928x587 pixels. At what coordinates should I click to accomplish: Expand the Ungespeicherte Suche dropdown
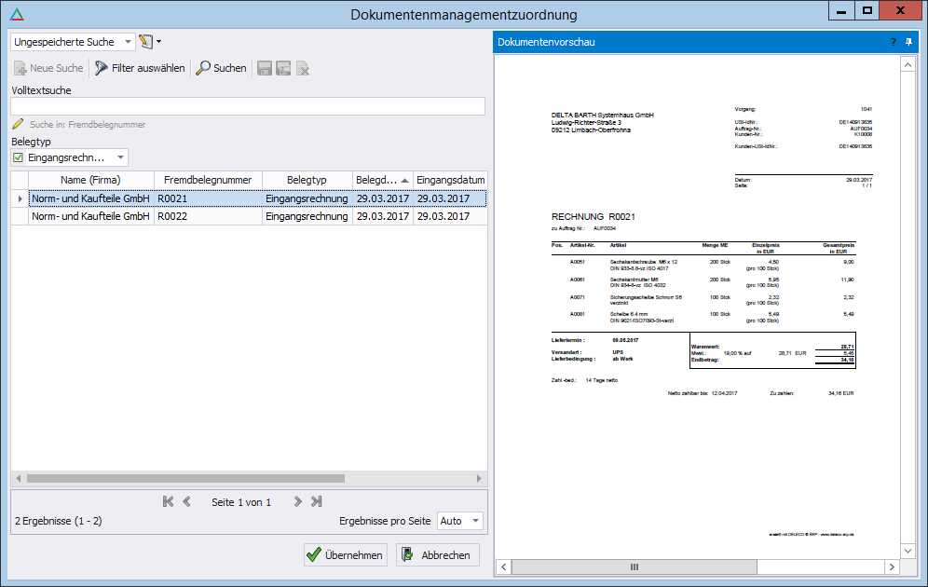click(128, 42)
